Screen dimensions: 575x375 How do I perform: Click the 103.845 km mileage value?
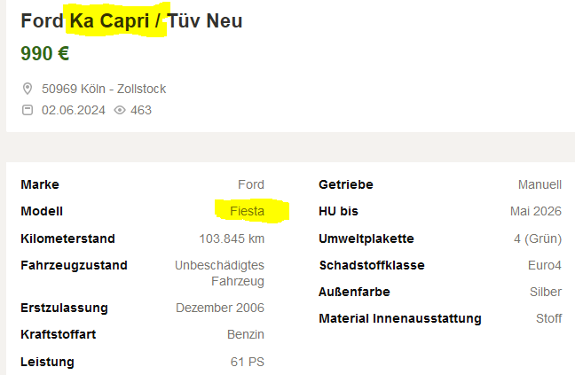(x=232, y=238)
